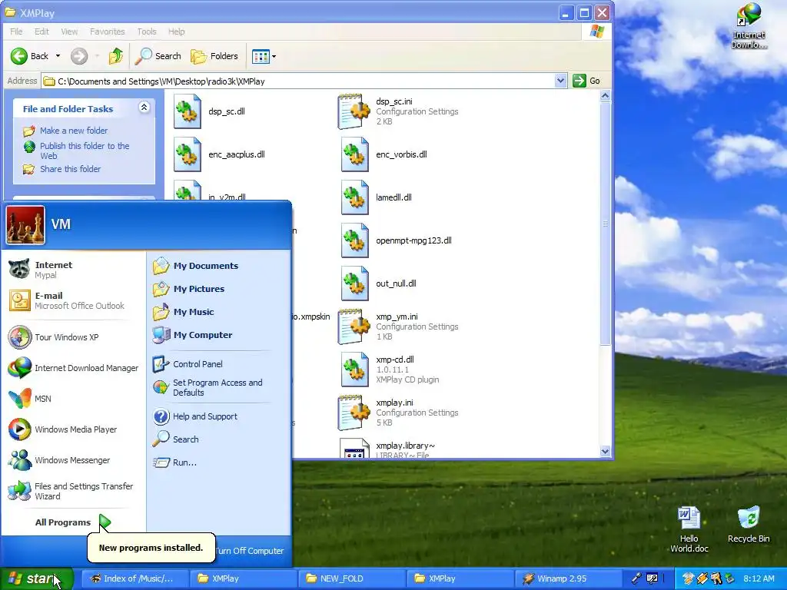
Task: Launch Internet Download Manager from Start menu
Action: 73,368
